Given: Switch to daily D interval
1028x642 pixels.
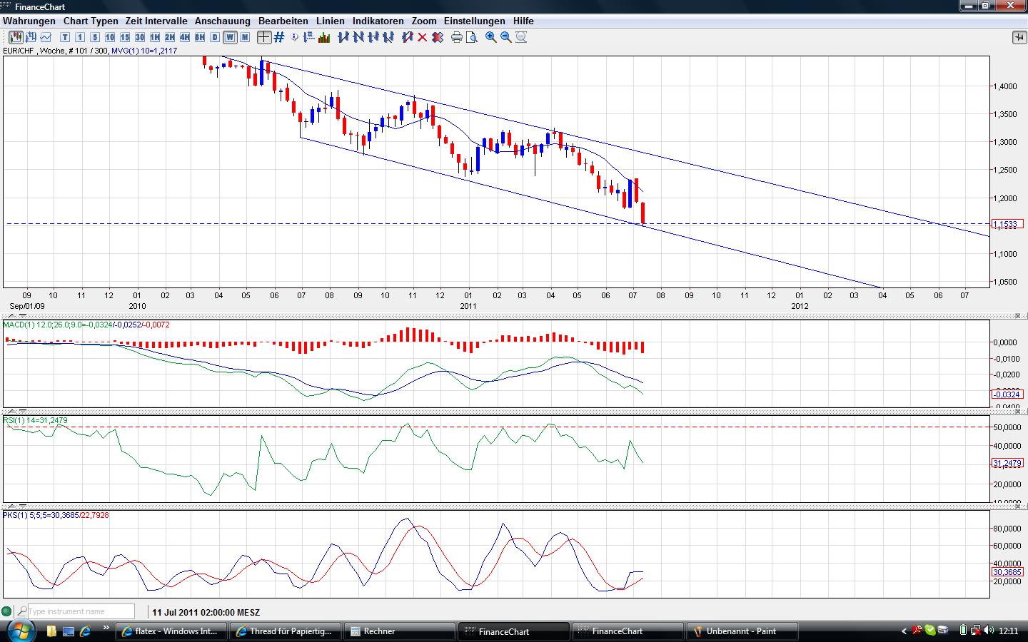Looking at the screenshot, I should tap(215, 37).
